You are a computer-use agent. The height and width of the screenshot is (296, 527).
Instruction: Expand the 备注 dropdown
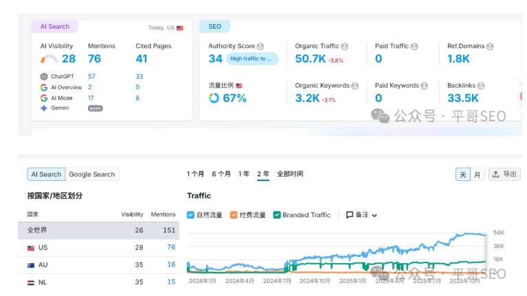362,215
